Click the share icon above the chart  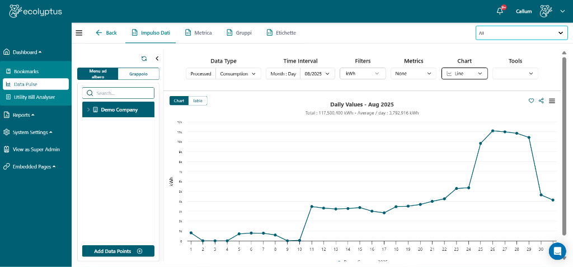point(541,101)
